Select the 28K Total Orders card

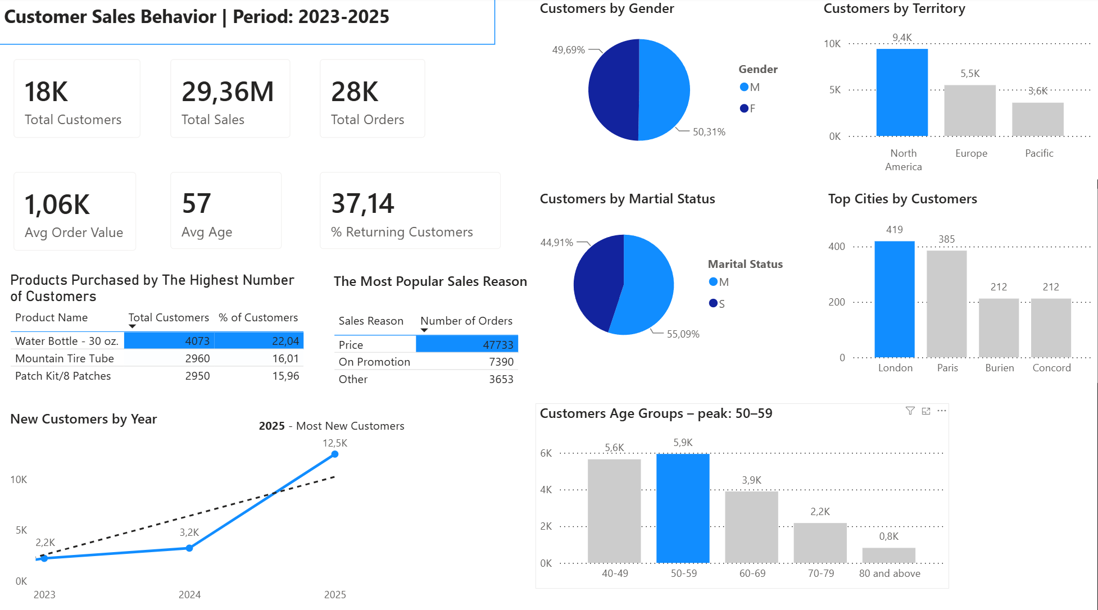tap(373, 98)
